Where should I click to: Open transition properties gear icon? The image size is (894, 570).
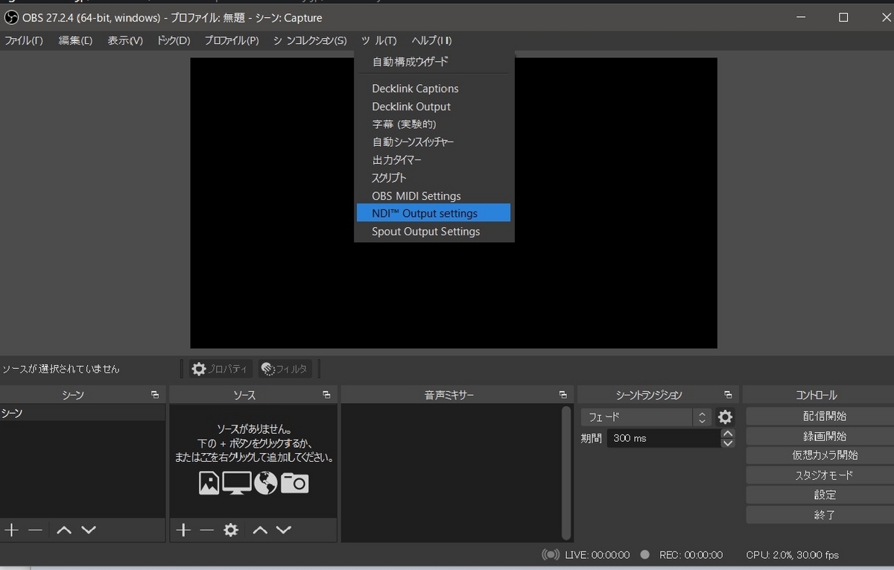coord(726,417)
